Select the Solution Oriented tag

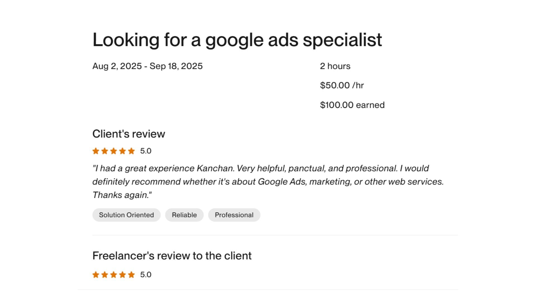[126, 215]
